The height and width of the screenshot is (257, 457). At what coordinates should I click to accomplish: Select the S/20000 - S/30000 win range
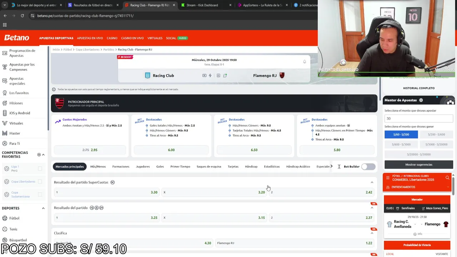pos(419,155)
